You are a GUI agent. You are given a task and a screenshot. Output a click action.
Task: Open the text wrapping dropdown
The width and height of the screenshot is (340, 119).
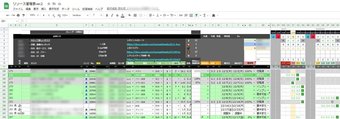coord(166,15)
